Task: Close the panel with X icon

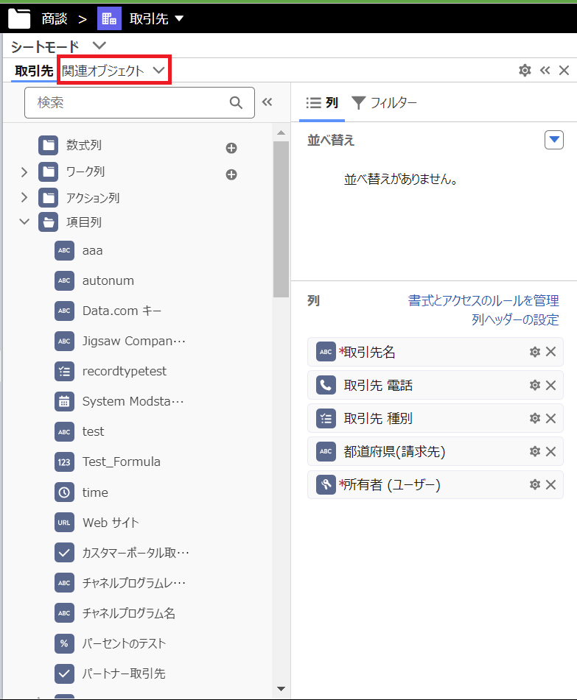Action: click(564, 71)
